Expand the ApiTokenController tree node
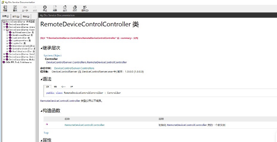 point(7,33)
